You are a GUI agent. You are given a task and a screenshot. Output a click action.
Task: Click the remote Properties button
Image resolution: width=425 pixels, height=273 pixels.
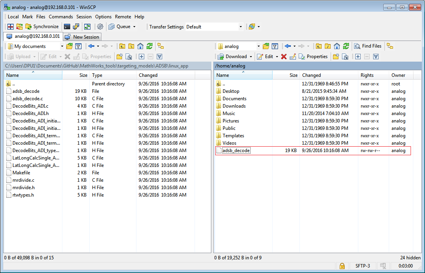click(x=313, y=57)
